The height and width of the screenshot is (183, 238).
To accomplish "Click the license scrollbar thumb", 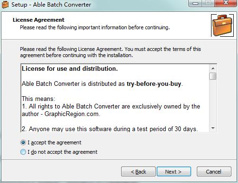I will (213, 76).
